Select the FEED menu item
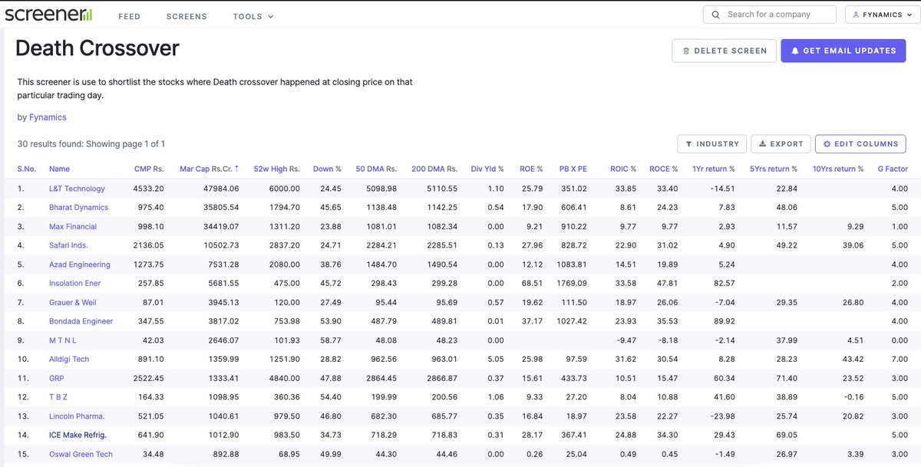This screenshot has height=467, width=921. click(x=129, y=15)
